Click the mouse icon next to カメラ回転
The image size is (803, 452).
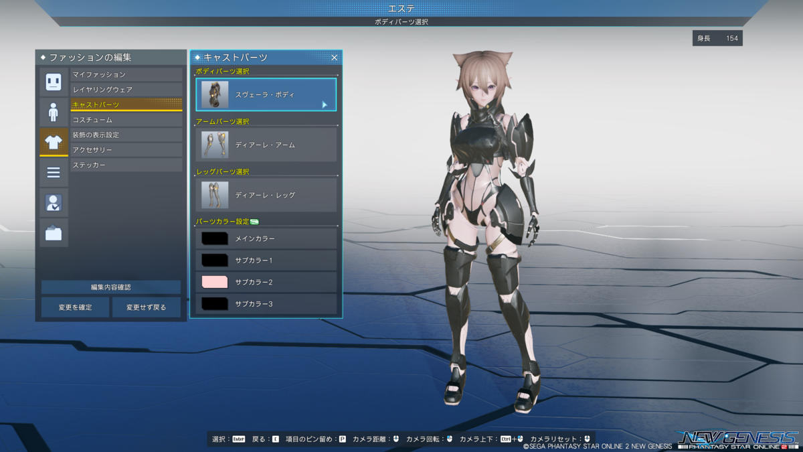tap(449, 439)
